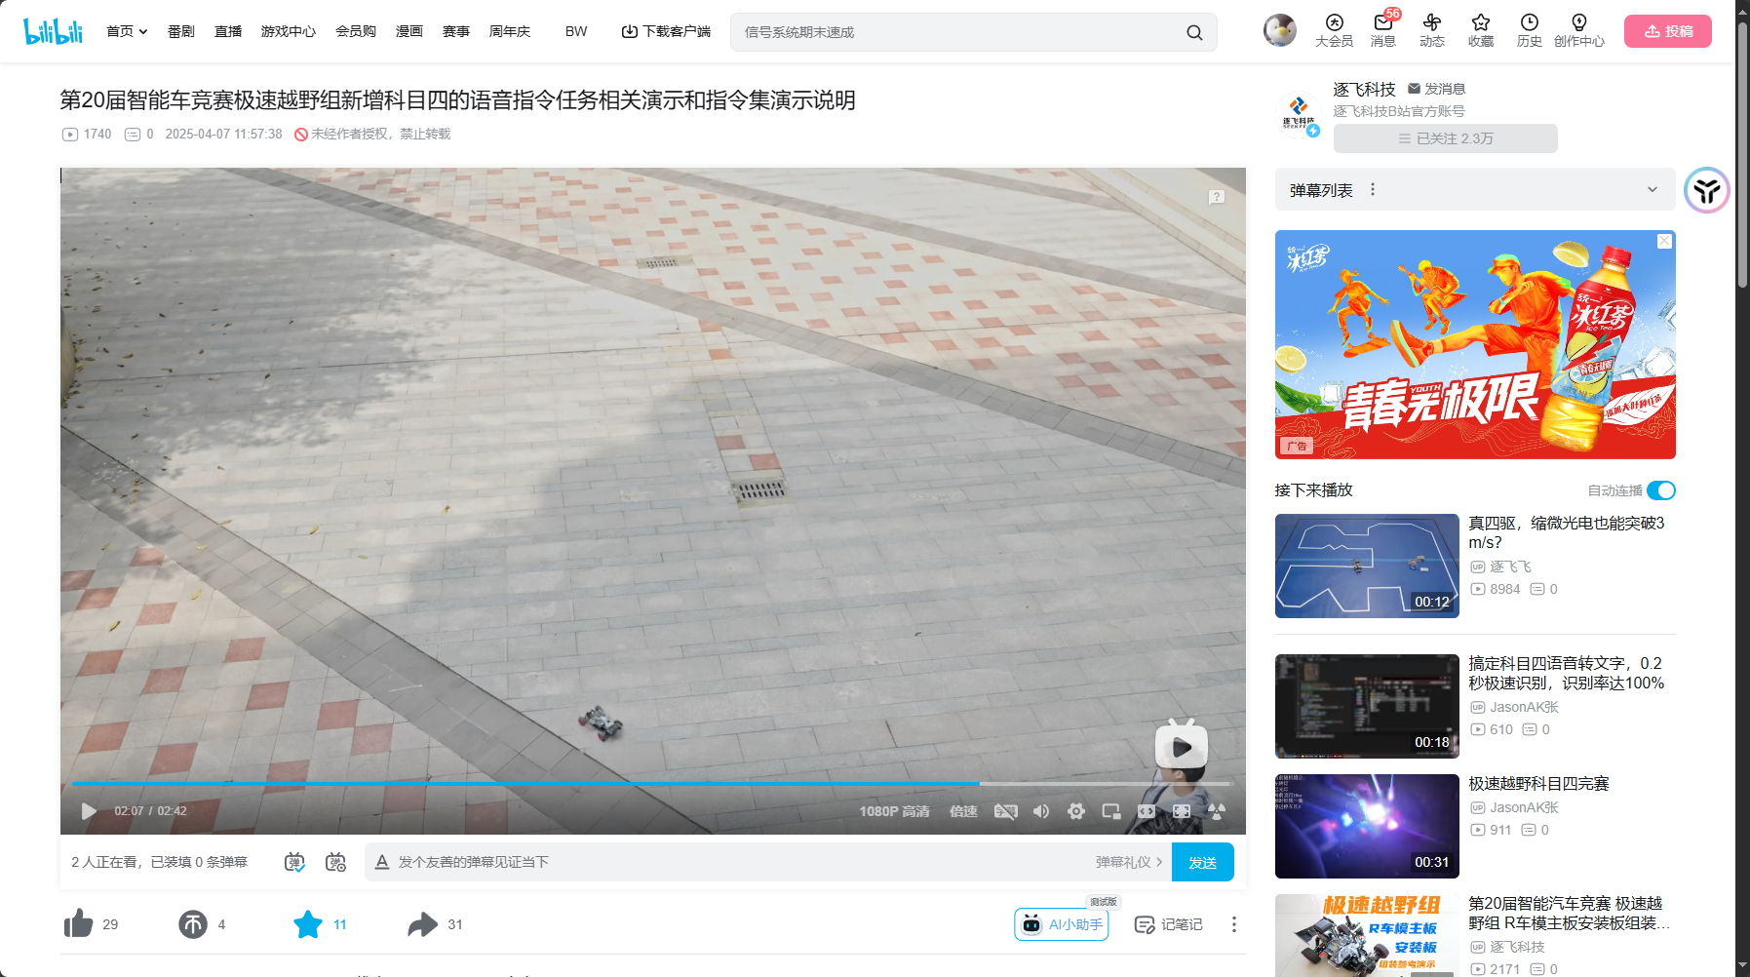This screenshot has width=1750, height=977.
Task: Toggle 自动连播 autoplay switch
Action: (1661, 490)
